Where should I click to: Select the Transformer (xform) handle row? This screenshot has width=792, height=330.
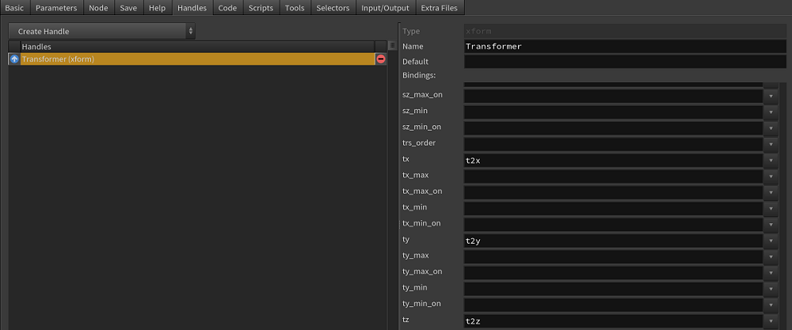[190, 59]
